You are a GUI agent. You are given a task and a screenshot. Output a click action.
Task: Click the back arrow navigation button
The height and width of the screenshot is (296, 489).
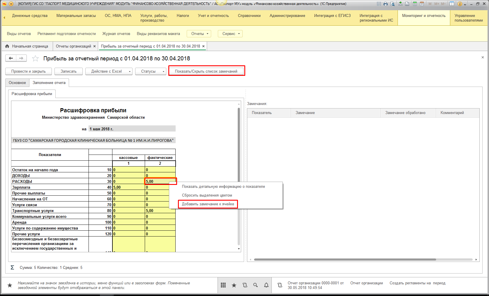pos(11,58)
